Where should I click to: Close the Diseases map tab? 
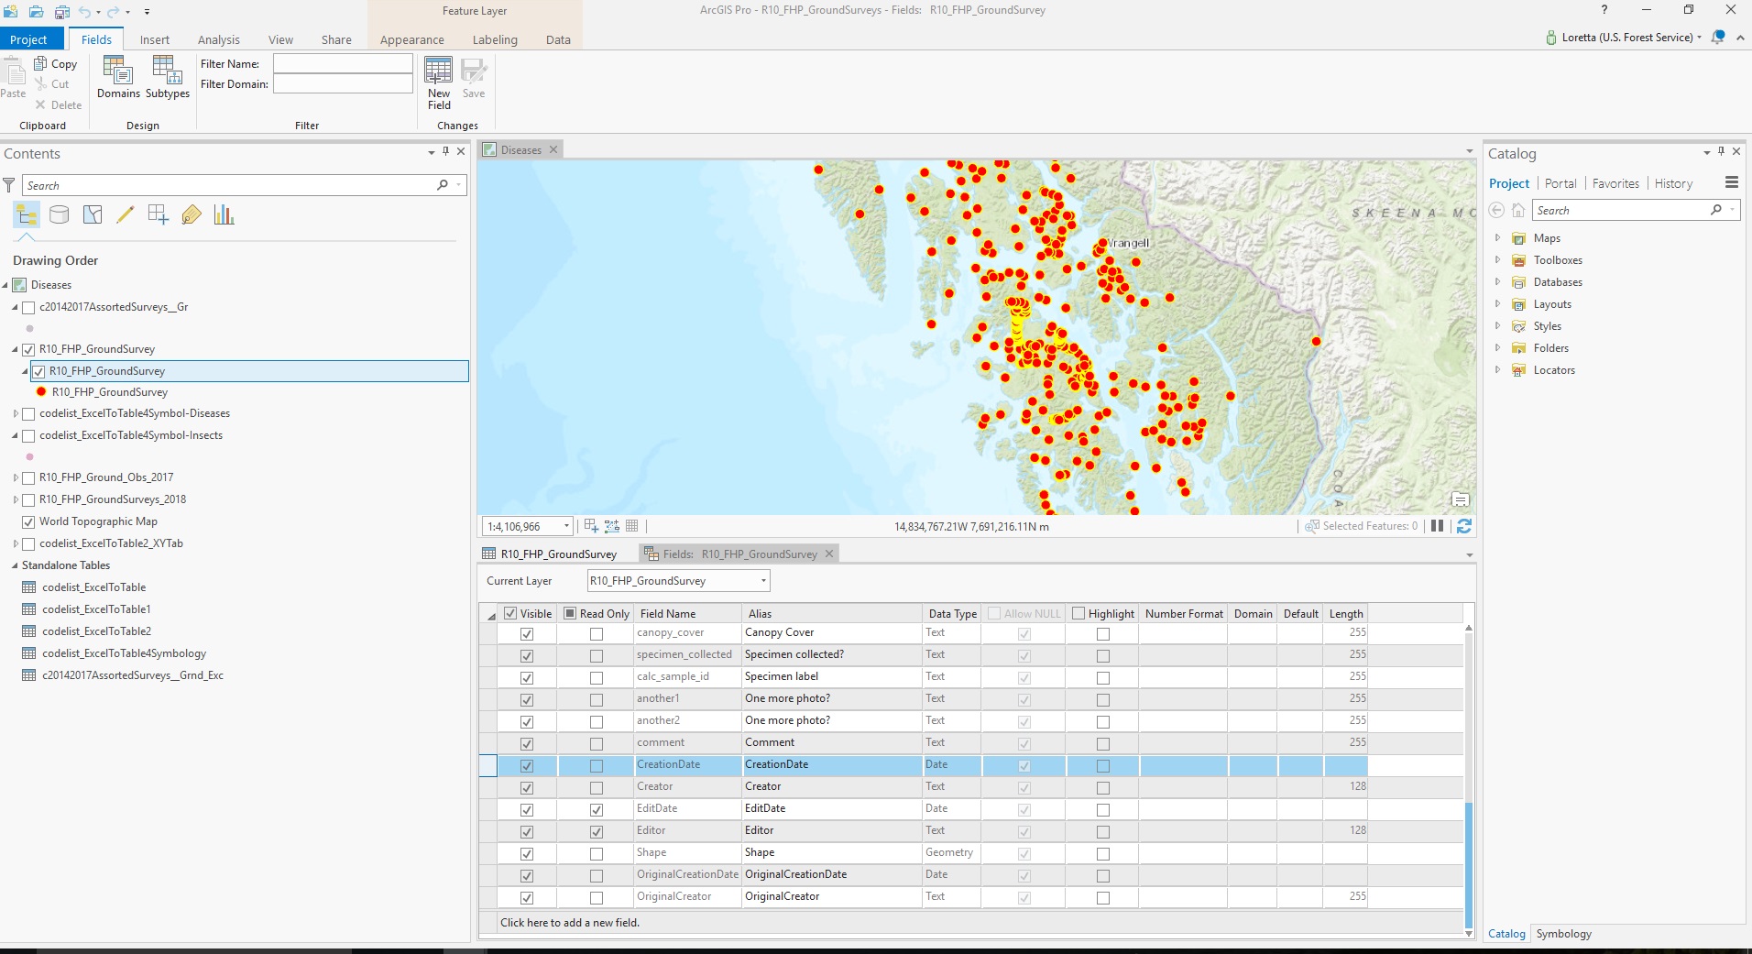point(553,149)
